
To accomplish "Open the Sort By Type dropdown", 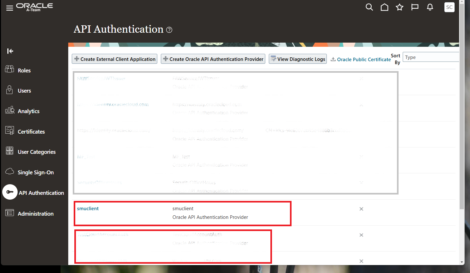I will 431,57.
